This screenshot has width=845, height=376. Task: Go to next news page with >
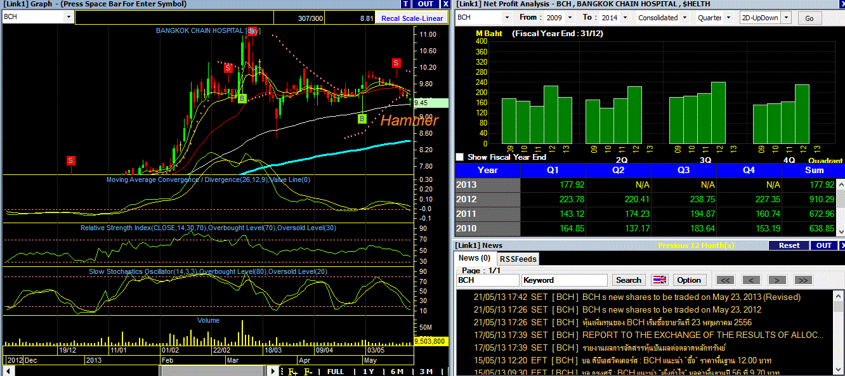[777, 280]
